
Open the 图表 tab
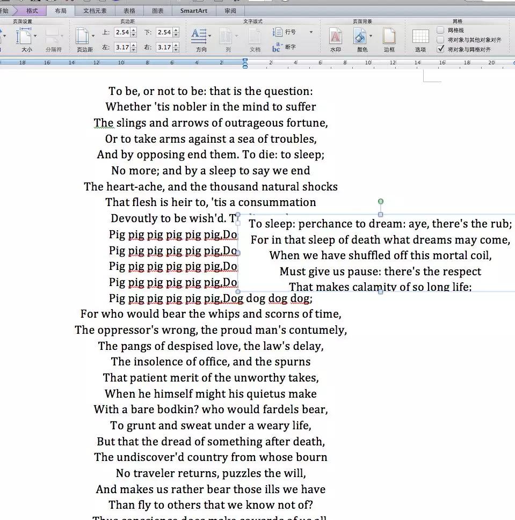(x=158, y=11)
